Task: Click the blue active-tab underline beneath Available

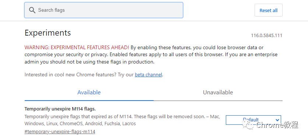Action: [x=89, y=100]
